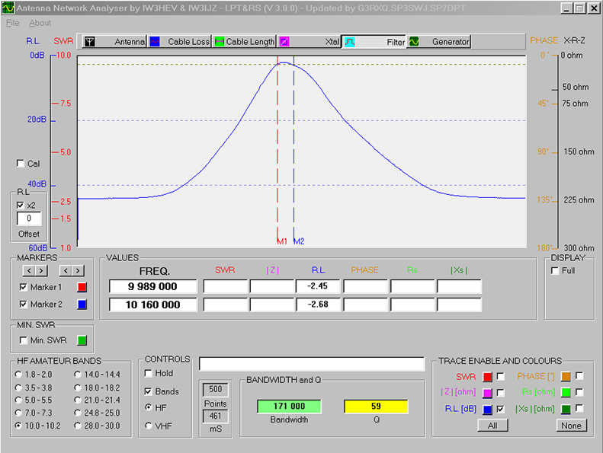The width and height of the screenshot is (603, 453).
Task: Tick the Hold checkbox in Controls
Action: 149,374
